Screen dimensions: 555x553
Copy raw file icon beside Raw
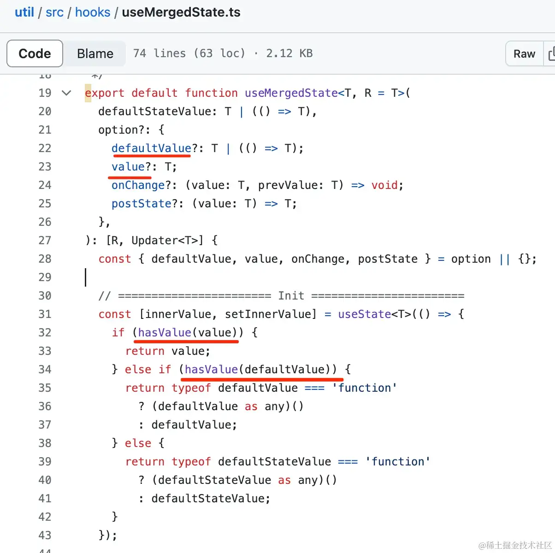[550, 54]
